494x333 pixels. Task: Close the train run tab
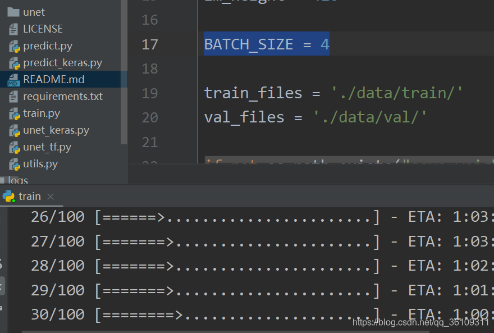click(50, 197)
